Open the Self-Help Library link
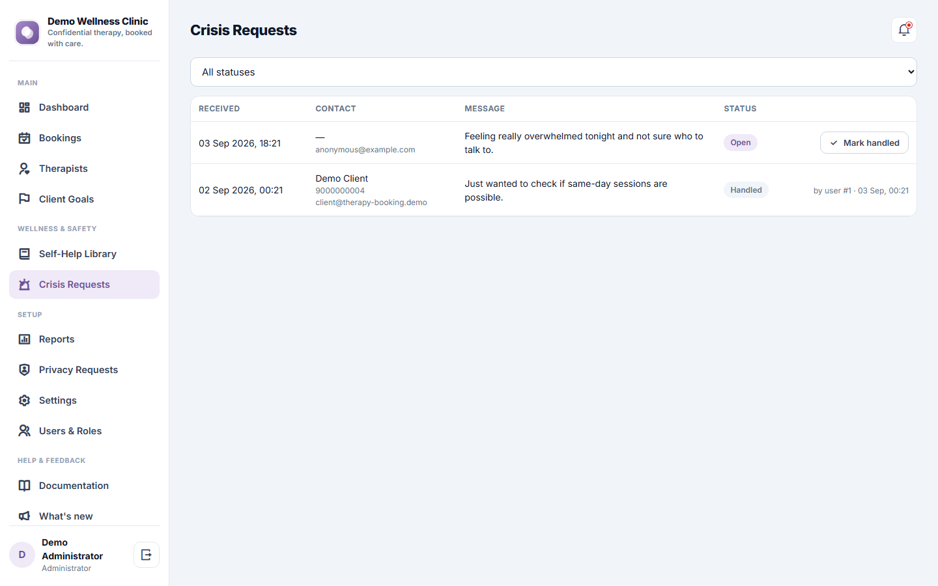The width and height of the screenshot is (938, 586). pyautogui.click(x=84, y=254)
